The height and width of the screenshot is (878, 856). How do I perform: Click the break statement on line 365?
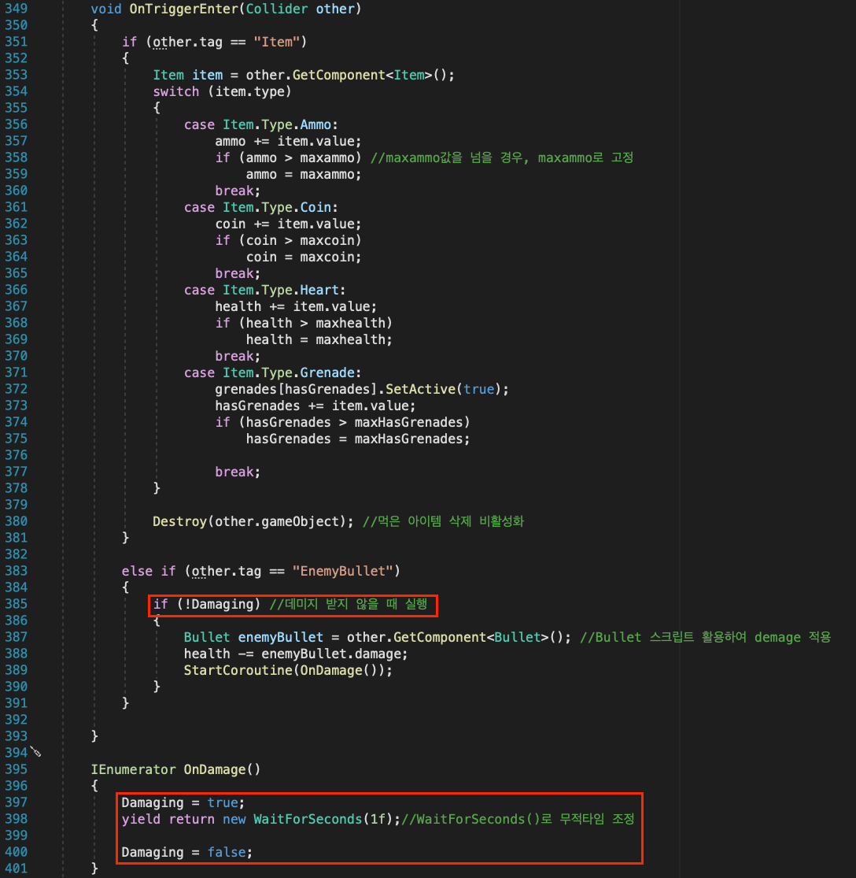click(x=238, y=273)
